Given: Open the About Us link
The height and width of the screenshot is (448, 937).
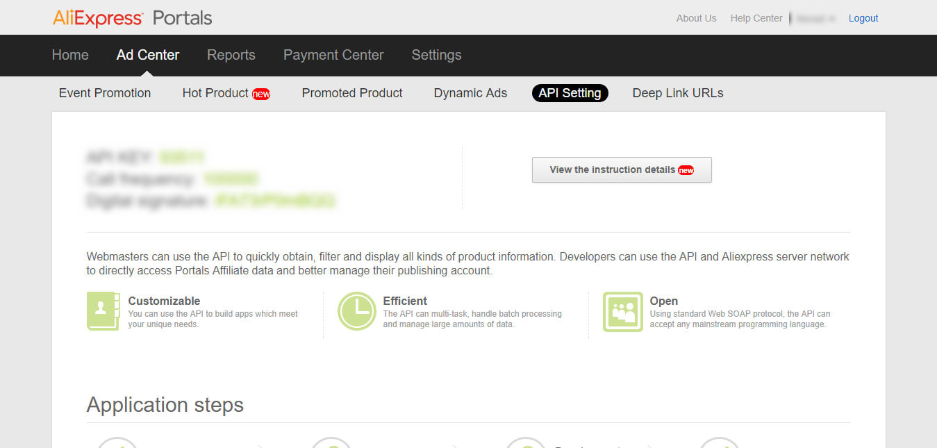Looking at the screenshot, I should pos(696,18).
